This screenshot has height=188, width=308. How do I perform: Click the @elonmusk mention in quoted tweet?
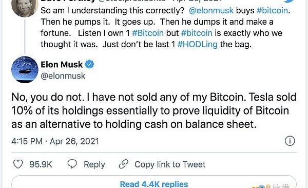click(x=211, y=10)
